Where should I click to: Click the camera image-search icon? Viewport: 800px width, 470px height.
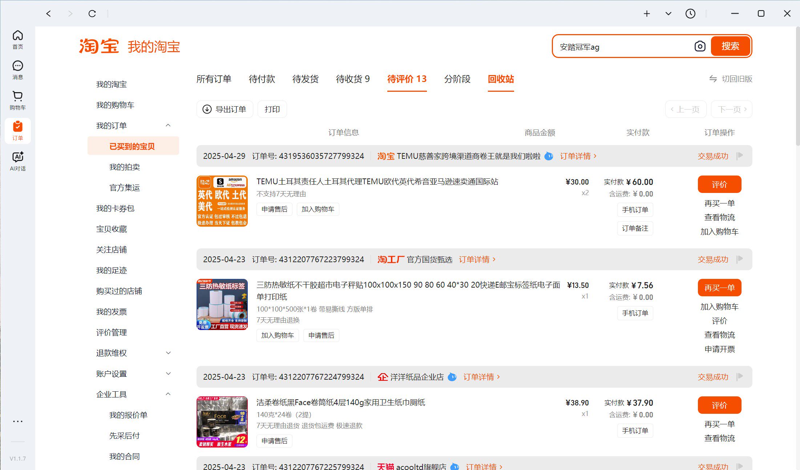(x=700, y=46)
